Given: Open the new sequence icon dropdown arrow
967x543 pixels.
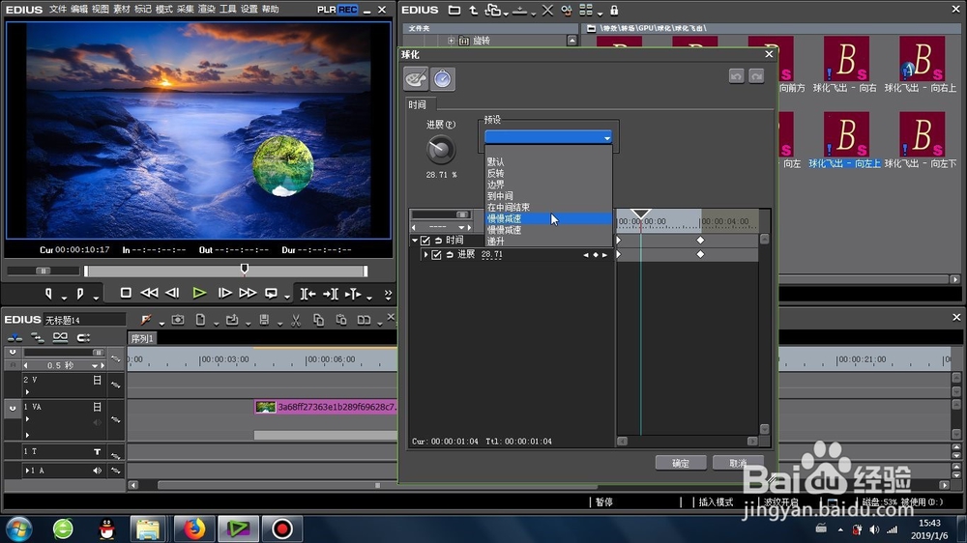Looking at the screenshot, I should click(216, 324).
